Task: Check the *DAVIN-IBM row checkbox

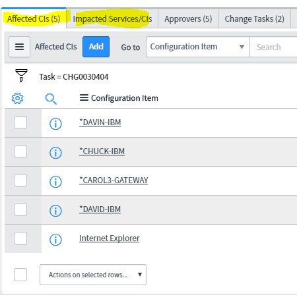Action: coord(20,123)
